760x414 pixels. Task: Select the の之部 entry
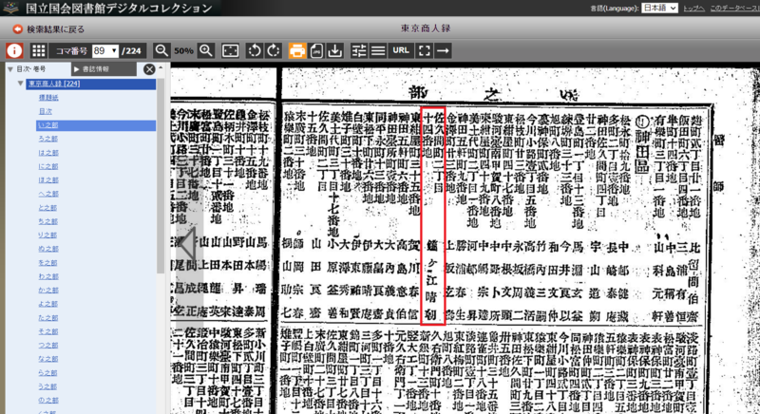[x=48, y=400]
